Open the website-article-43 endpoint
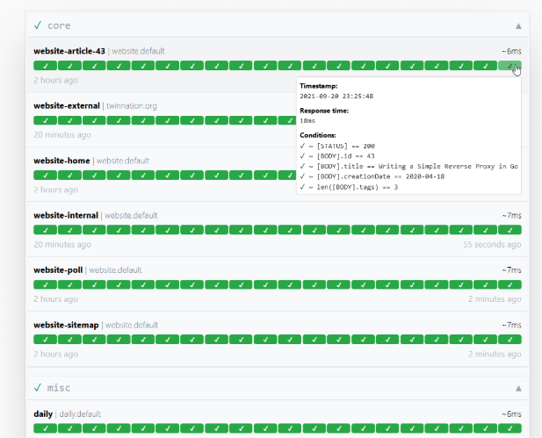The image size is (542, 438). 69,51
